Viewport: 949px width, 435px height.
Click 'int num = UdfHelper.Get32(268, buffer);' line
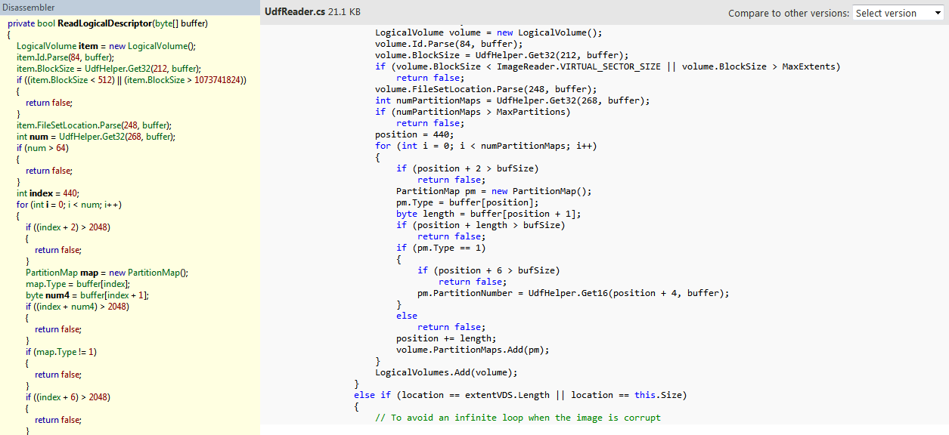click(x=96, y=137)
